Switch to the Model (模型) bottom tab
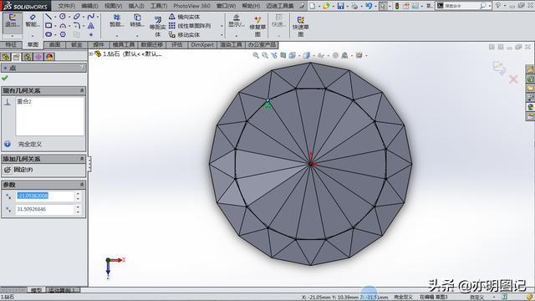535x301 pixels. (x=36, y=290)
